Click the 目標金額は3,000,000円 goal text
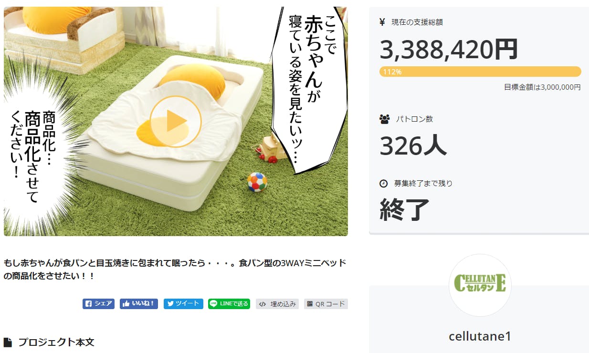This screenshot has height=353, width=589. (542, 87)
